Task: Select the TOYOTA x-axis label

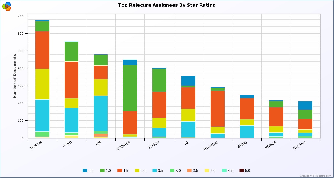Action: coord(36,145)
